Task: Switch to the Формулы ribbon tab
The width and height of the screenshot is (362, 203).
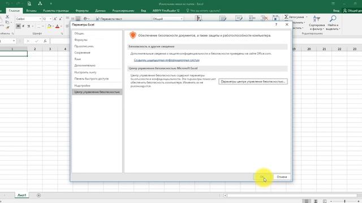Action: 82,11
